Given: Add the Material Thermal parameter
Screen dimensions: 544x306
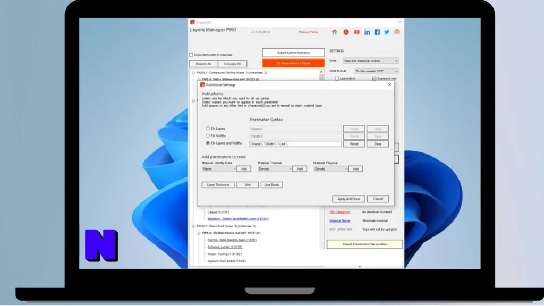Looking at the screenshot, I should pyautogui.click(x=300, y=169).
